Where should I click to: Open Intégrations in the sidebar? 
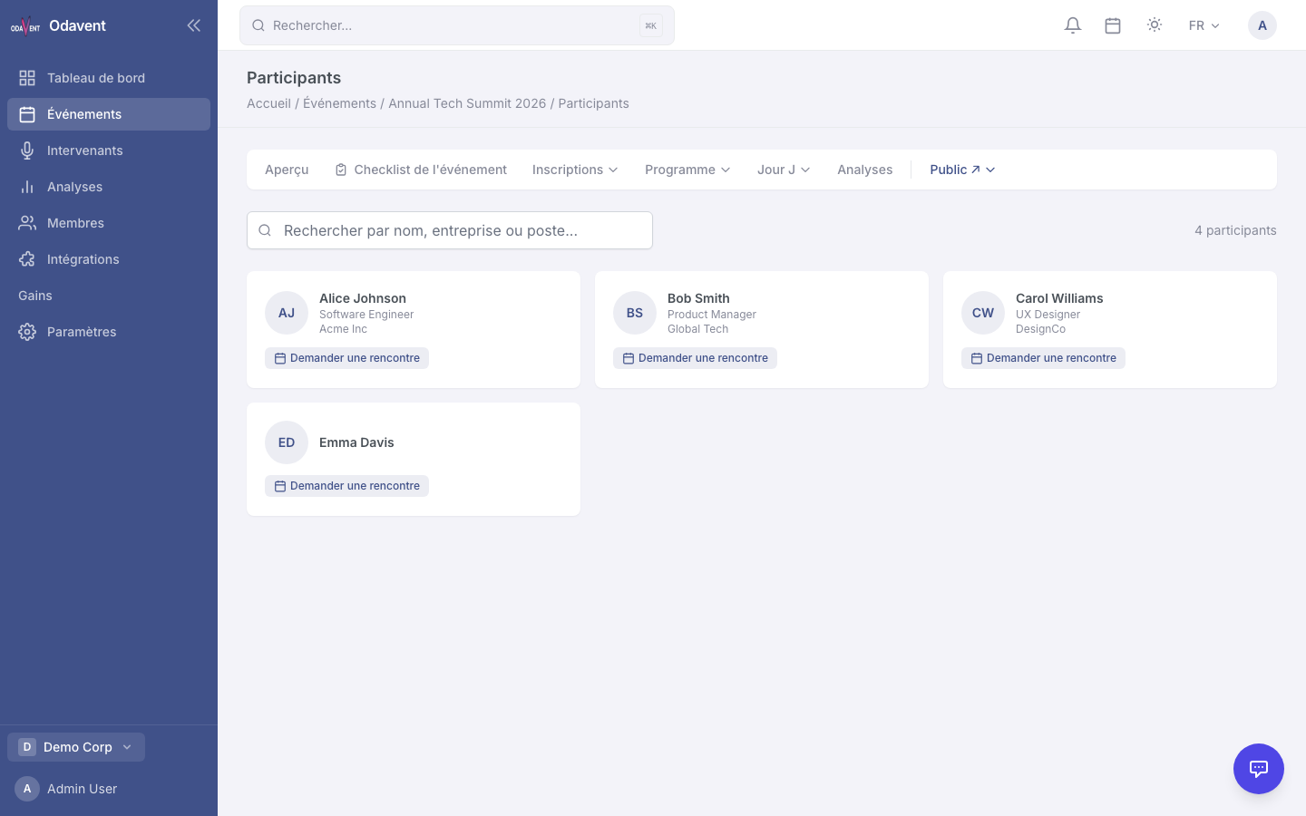pyautogui.click(x=109, y=259)
